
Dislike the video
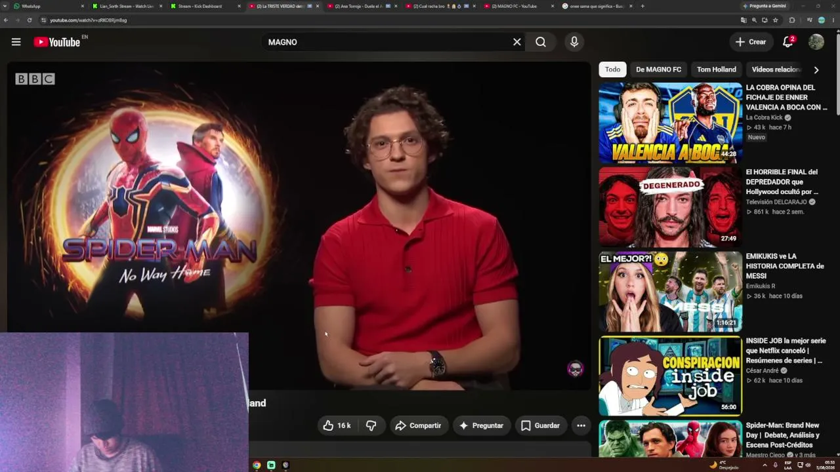pos(371,425)
